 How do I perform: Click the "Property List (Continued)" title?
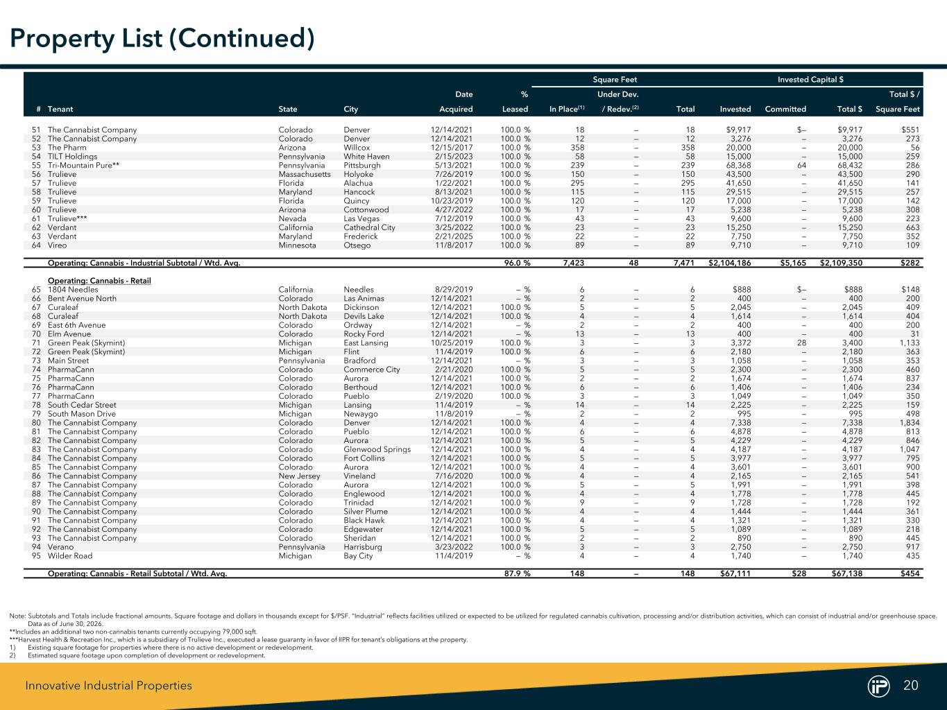(162, 37)
